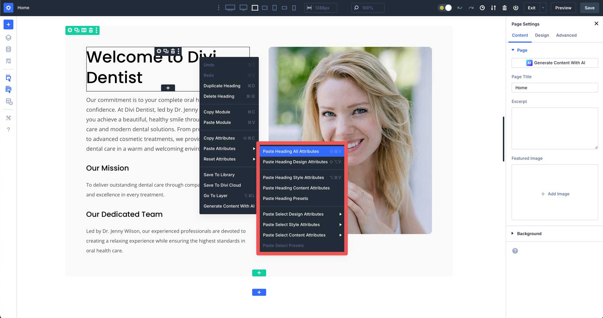Open the Layers view from the left sidebar

(8, 37)
